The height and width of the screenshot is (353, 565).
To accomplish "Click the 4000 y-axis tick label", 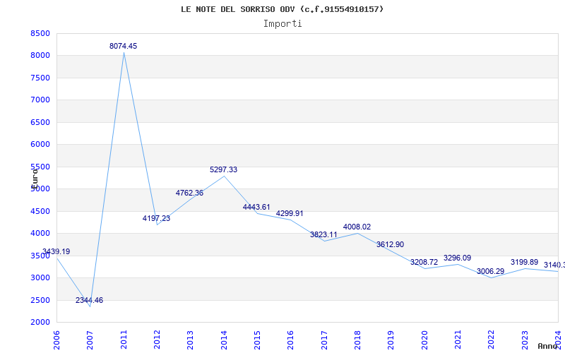I will click(40, 234).
